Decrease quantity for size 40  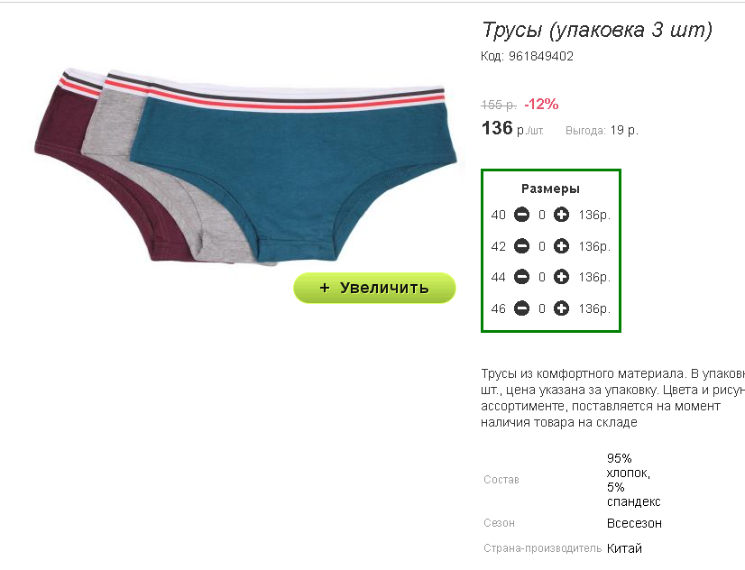(x=521, y=215)
